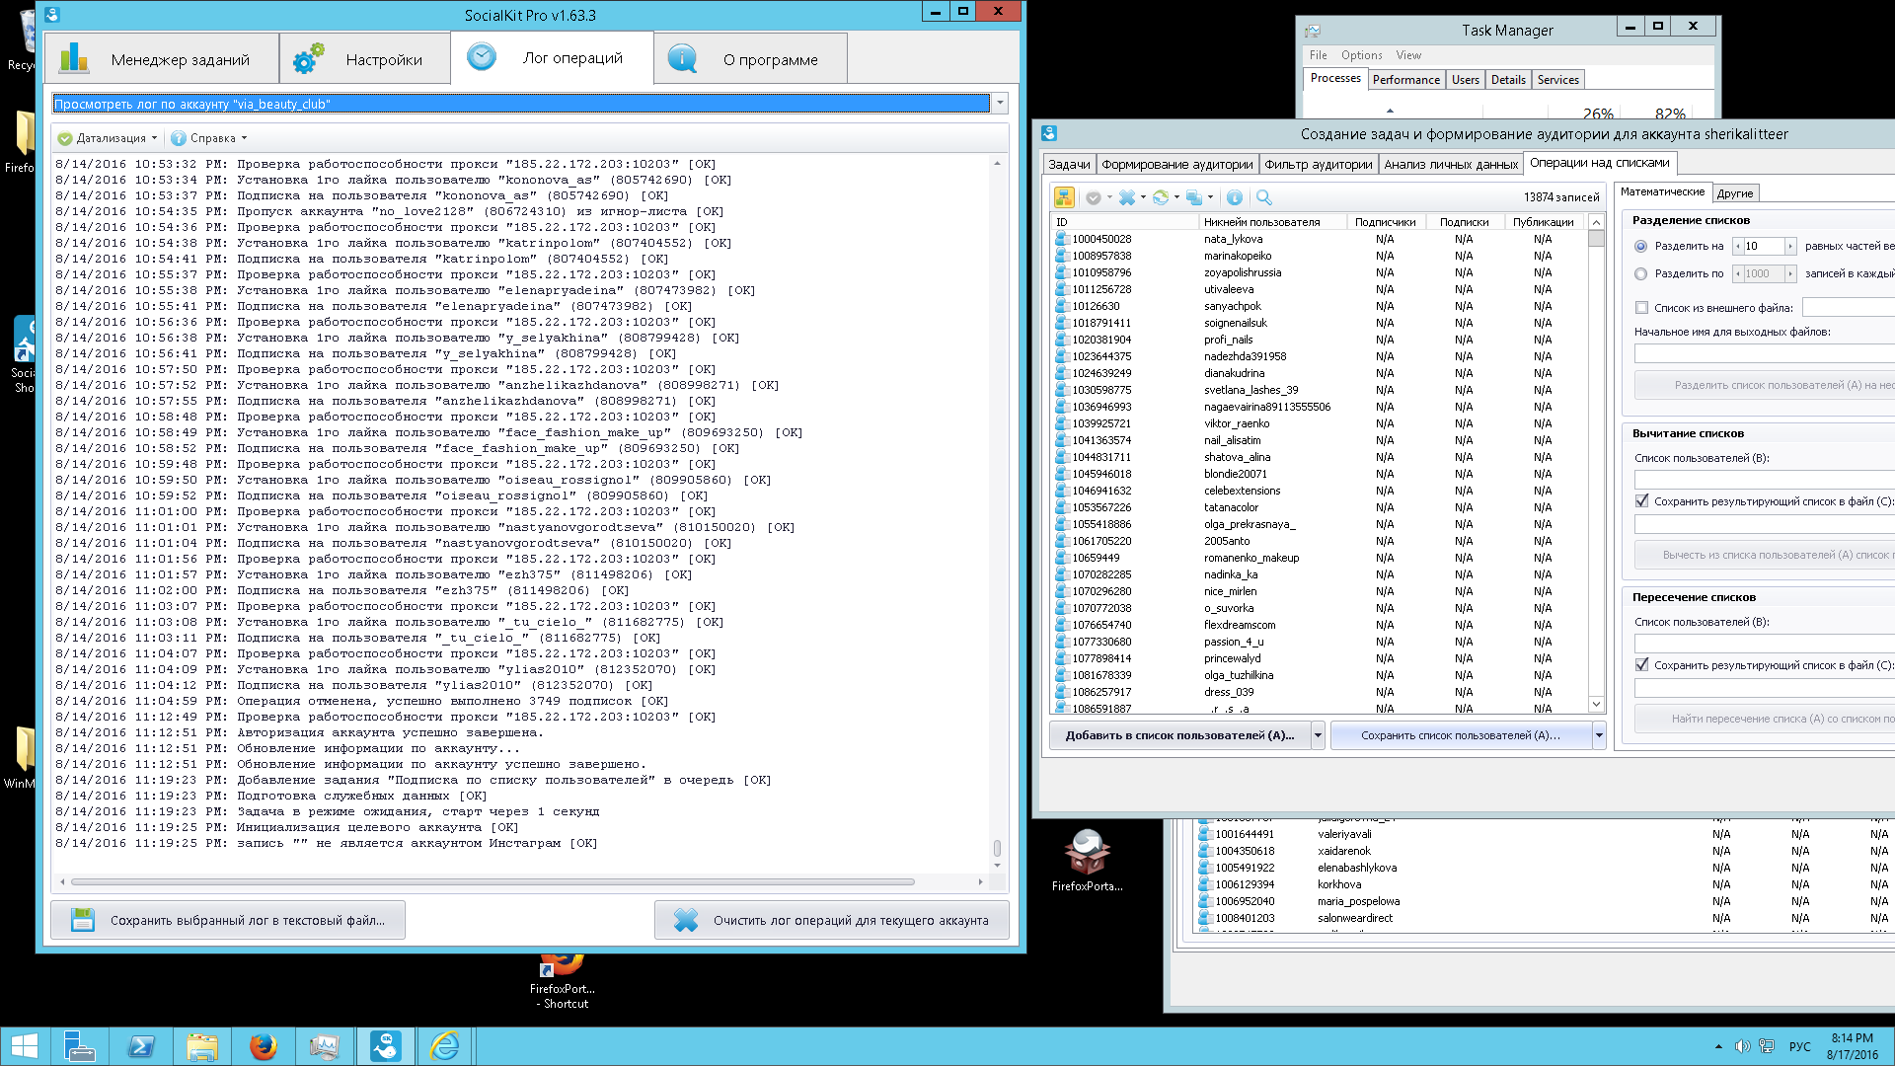Click the РУС language indicator in tray
The width and height of the screenshot is (1895, 1066).
[x=1800, y=1046]
